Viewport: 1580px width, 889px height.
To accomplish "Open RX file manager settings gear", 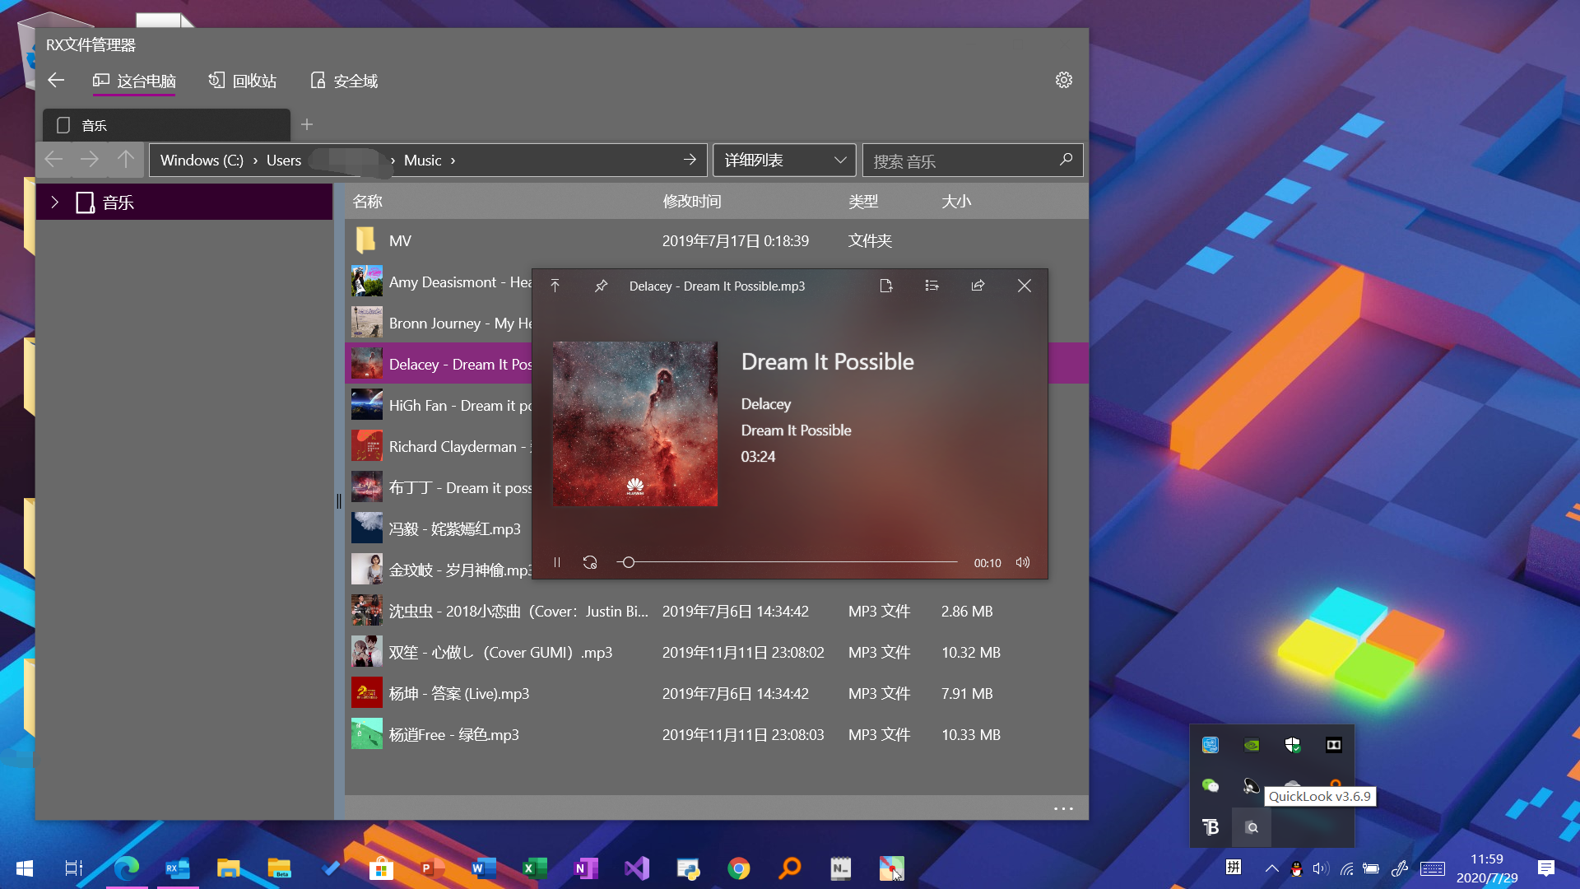I will click(1064, 80).
